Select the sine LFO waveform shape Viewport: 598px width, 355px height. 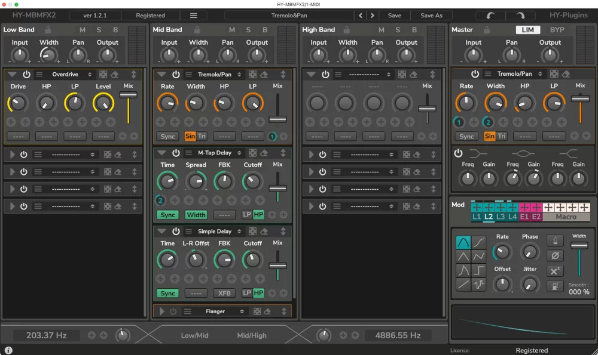tap(463, 242)
